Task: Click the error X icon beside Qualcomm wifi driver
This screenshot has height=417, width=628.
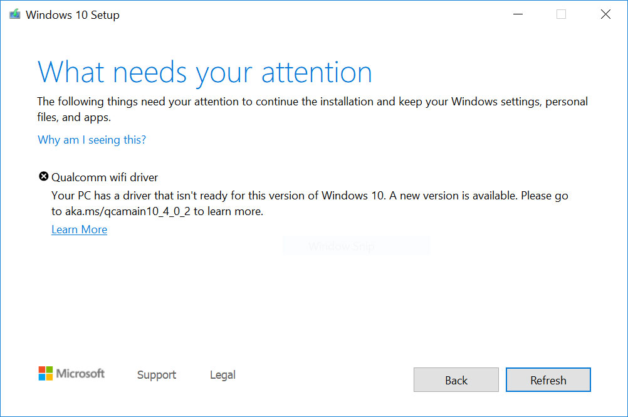Action: coord(43,176)
